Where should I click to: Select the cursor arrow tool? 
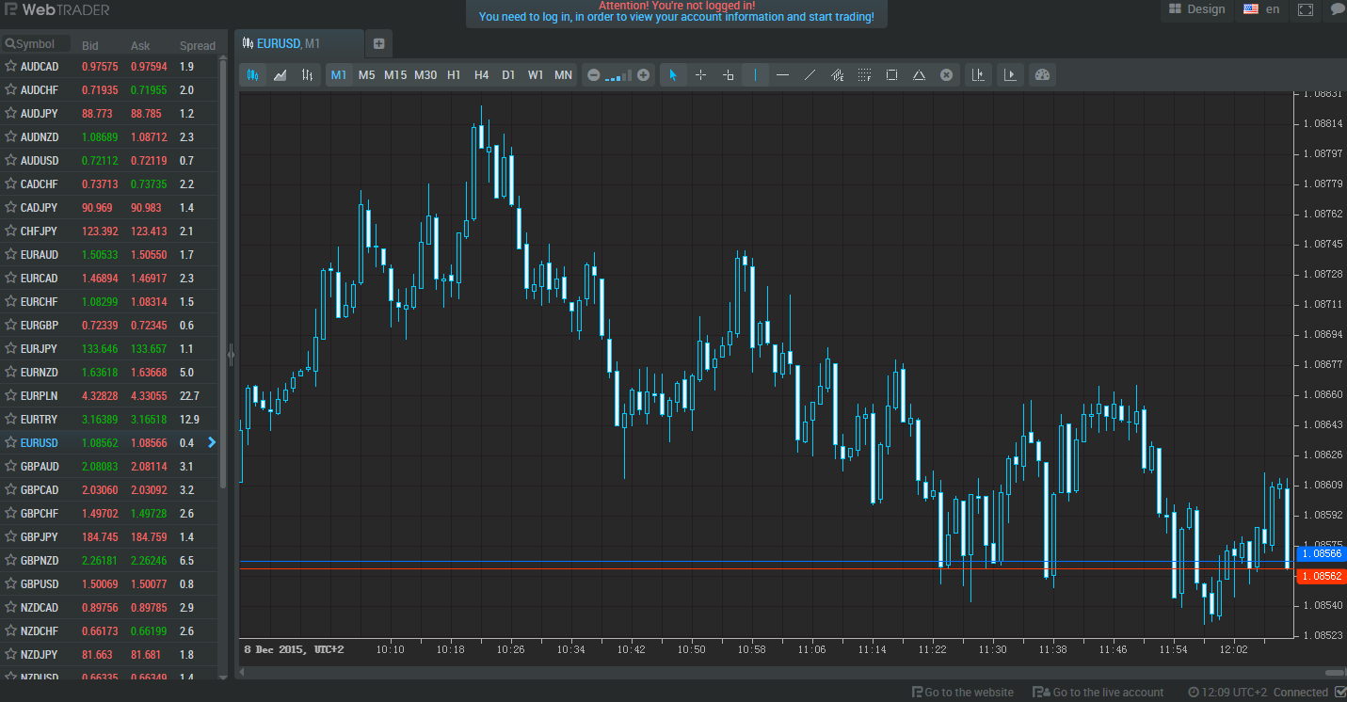click(672, 75)
